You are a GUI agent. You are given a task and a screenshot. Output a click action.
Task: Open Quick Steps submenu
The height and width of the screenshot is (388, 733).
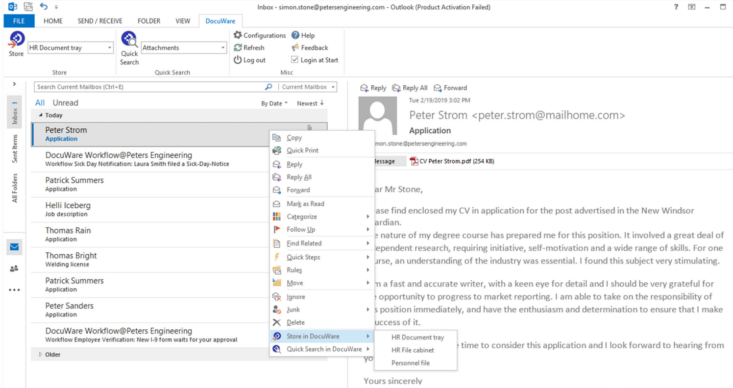click(x=322, y=257)
